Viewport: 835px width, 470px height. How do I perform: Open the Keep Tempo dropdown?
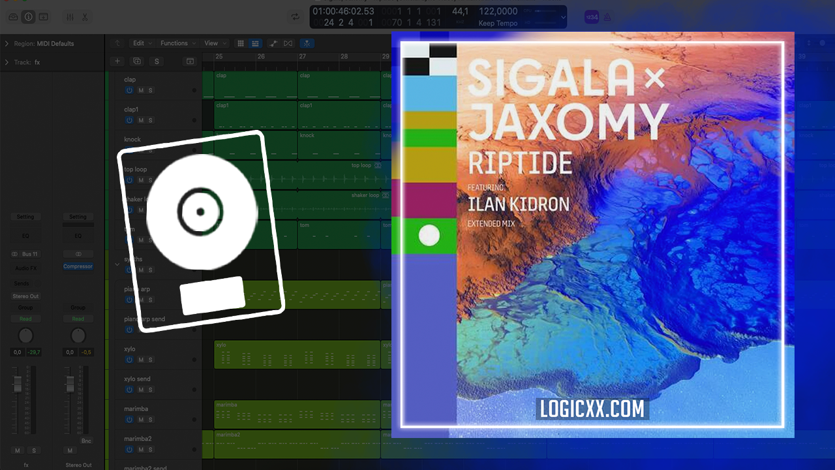click(498, 23)
